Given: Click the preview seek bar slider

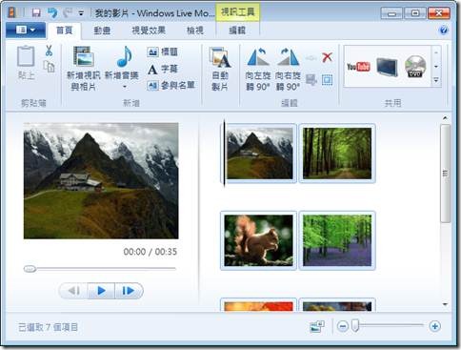Looking at the screenshot, I should click(30, 269).
